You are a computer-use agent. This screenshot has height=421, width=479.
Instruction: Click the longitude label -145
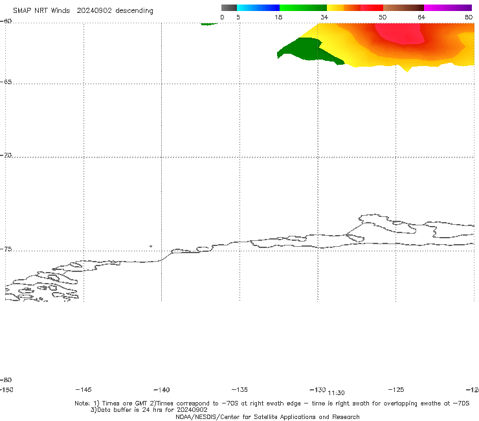tap(84, 389)
